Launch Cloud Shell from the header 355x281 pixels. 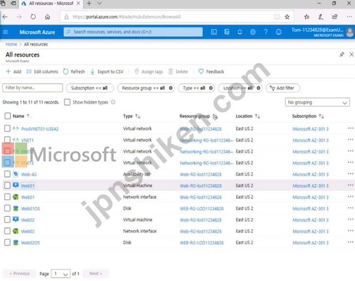tap(213, 32)
